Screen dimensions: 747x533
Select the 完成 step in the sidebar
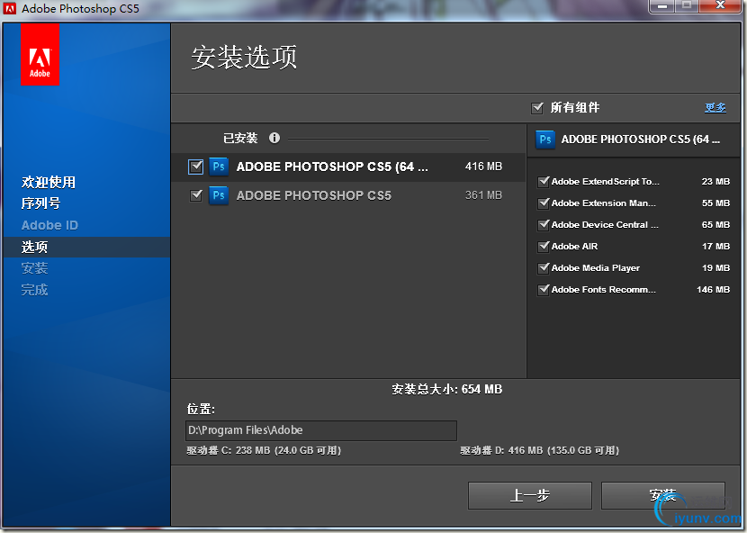point(34,290)
